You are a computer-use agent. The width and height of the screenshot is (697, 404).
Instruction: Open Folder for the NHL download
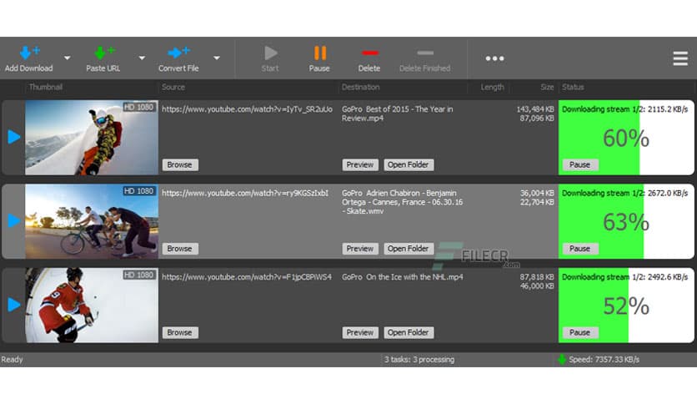pyautogui.click(x=409, y=332)
